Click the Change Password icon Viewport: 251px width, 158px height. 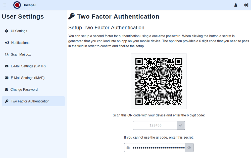coord(7,90)
